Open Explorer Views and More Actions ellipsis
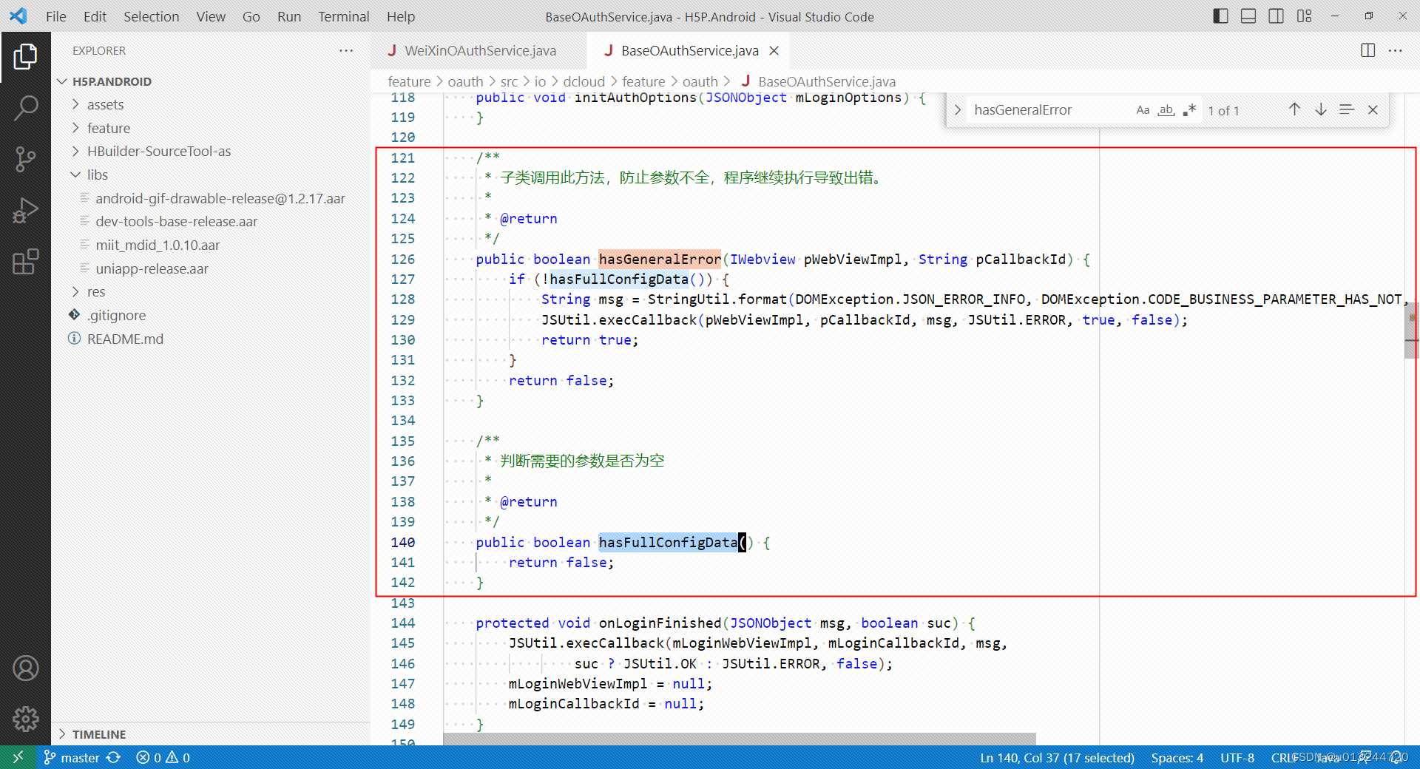This screenshot has height=769, width=1420. [346, 50]
